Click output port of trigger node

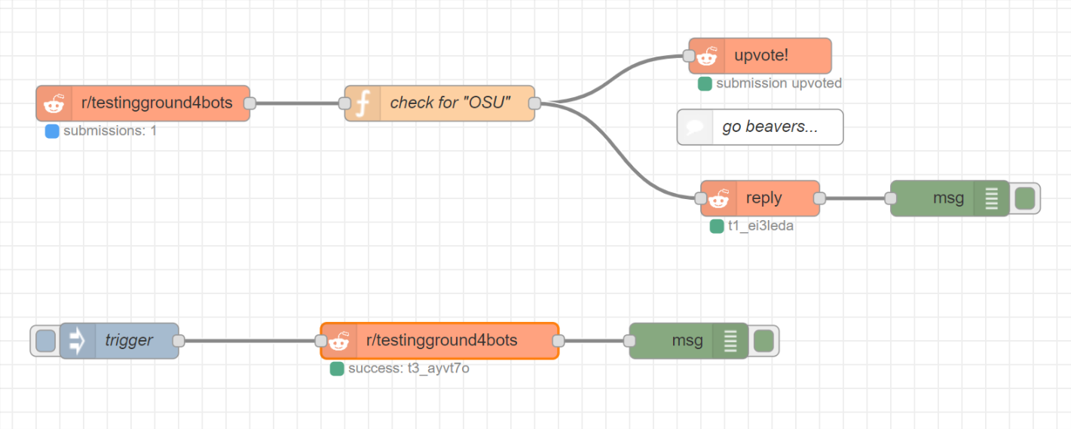coord(179,341)
